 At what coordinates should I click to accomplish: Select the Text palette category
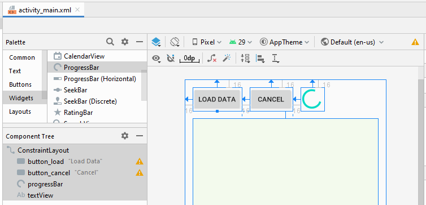point(15,71)
